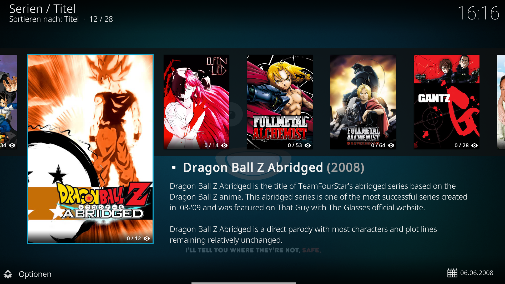Click the calendar icon beside 06.06.2008
The width and height of the screenshot is (505, 284).
pos(452,273)
